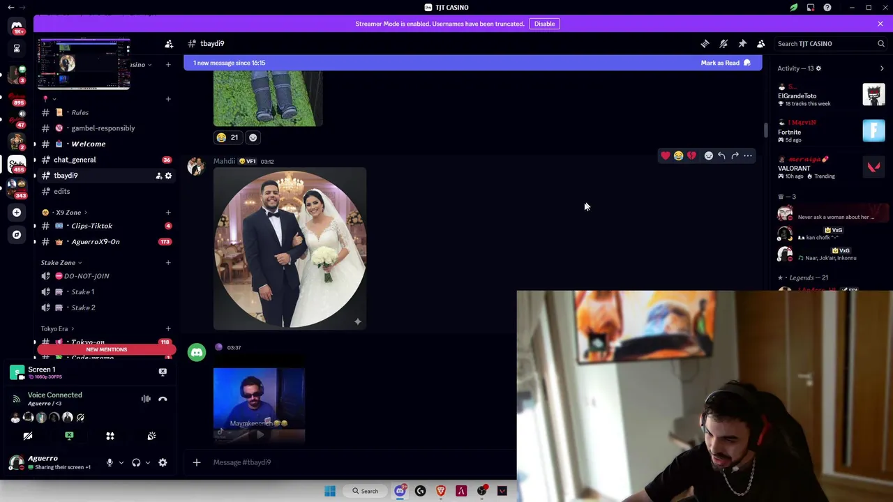Click Mark as Read
The image size is (893, 502).
(726, 63)
